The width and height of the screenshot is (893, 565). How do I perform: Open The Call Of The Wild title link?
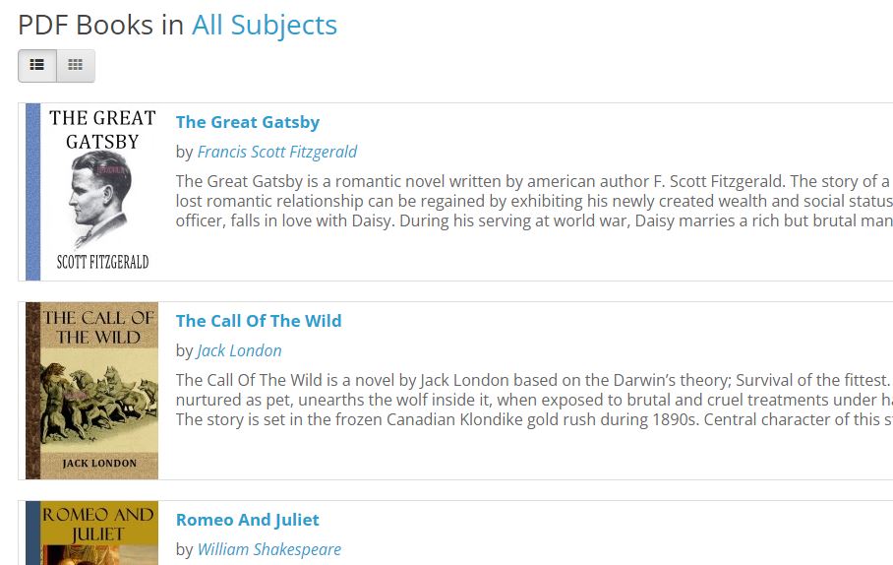[259, 321]
